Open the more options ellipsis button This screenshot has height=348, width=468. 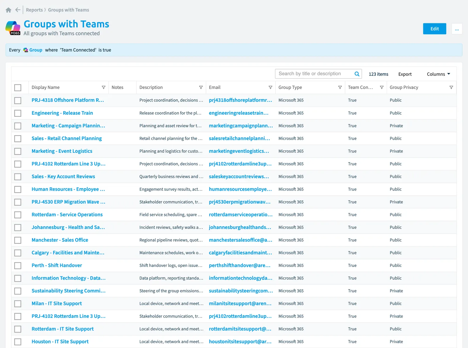tap(457, 29)
